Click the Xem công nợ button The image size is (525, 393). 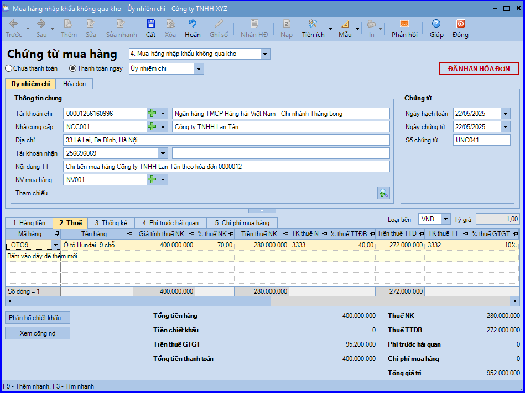click(38, 333)
